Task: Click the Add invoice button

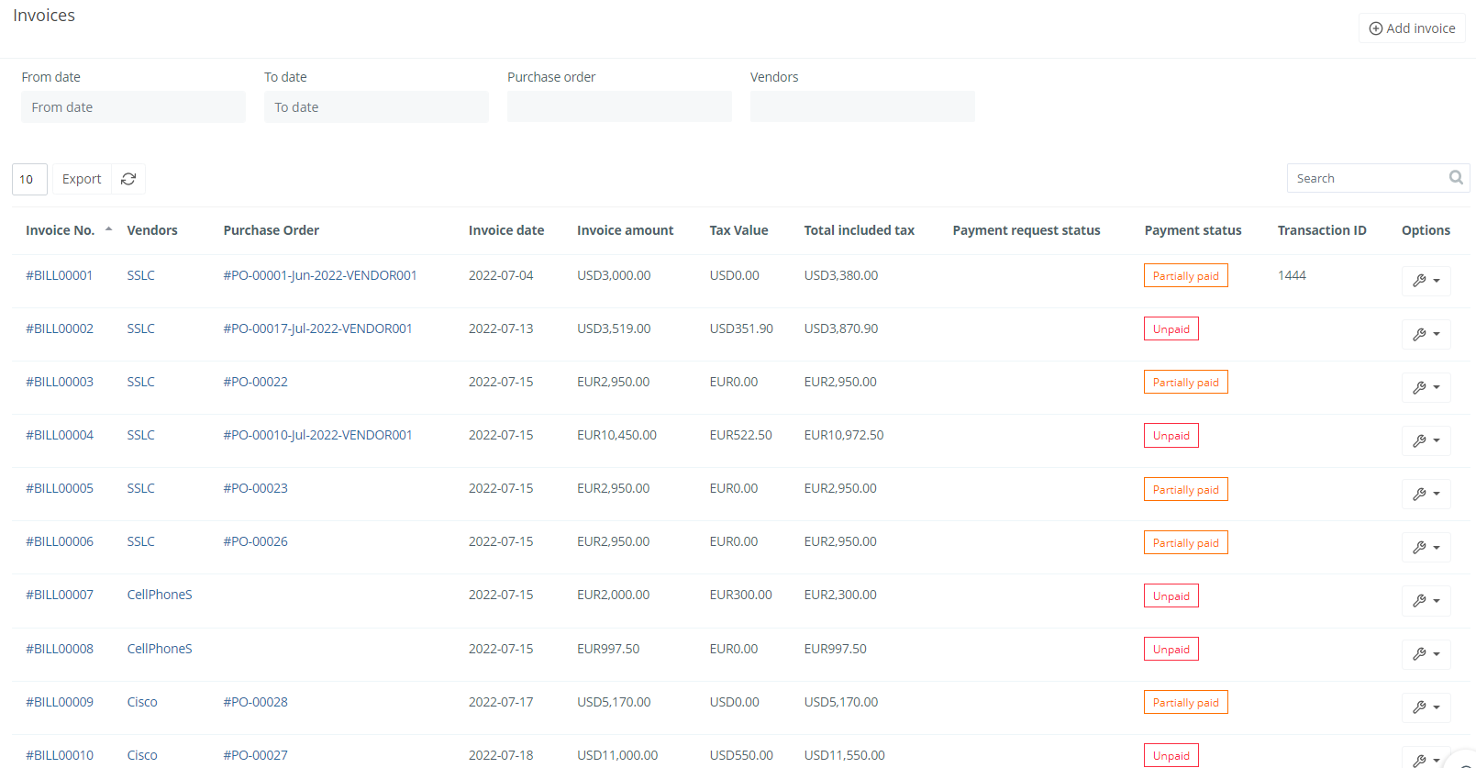Action: 1412,28
